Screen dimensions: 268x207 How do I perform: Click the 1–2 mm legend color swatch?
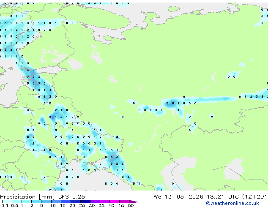point(27,202)
